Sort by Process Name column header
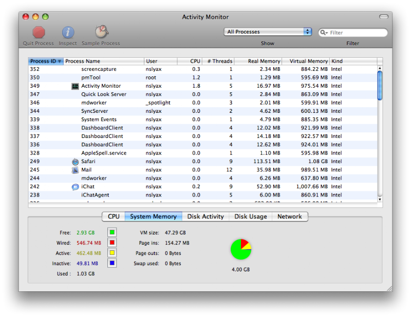411x317 pixels. pyautogui.click(x=104, y=61)
